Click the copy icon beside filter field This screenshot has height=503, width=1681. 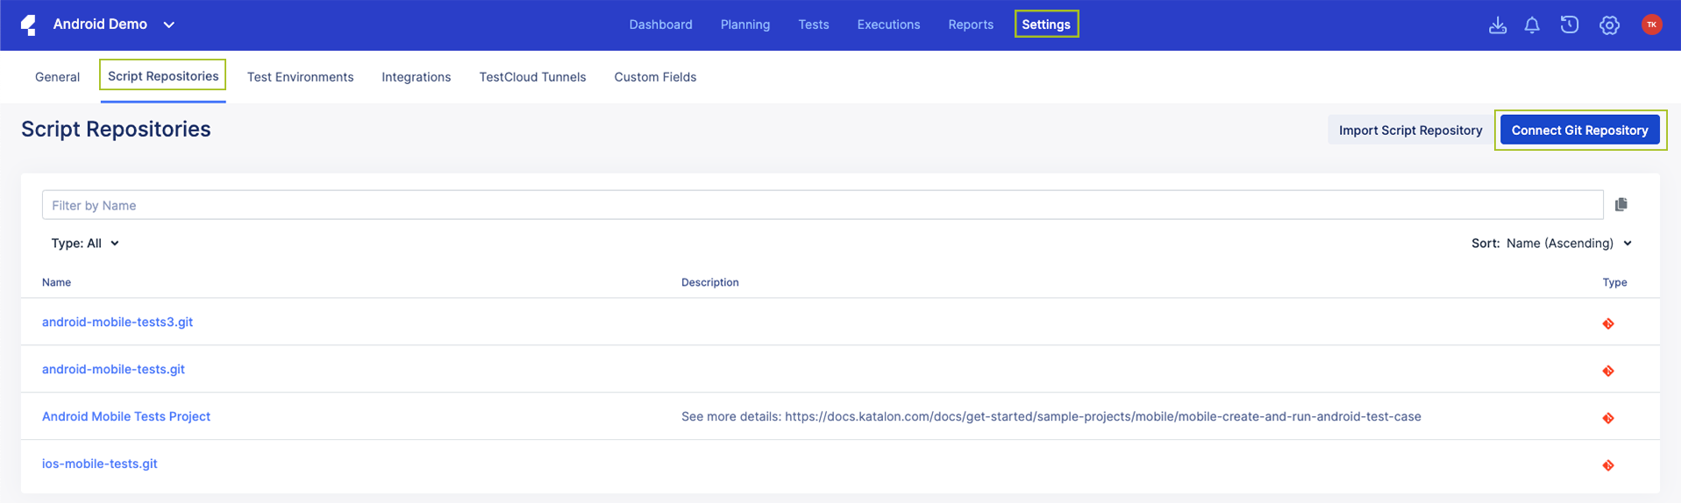coord(1620,204)
